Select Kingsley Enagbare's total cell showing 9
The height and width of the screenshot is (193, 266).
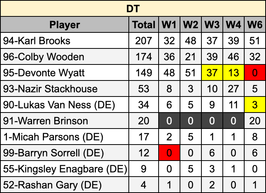[143, 169]
